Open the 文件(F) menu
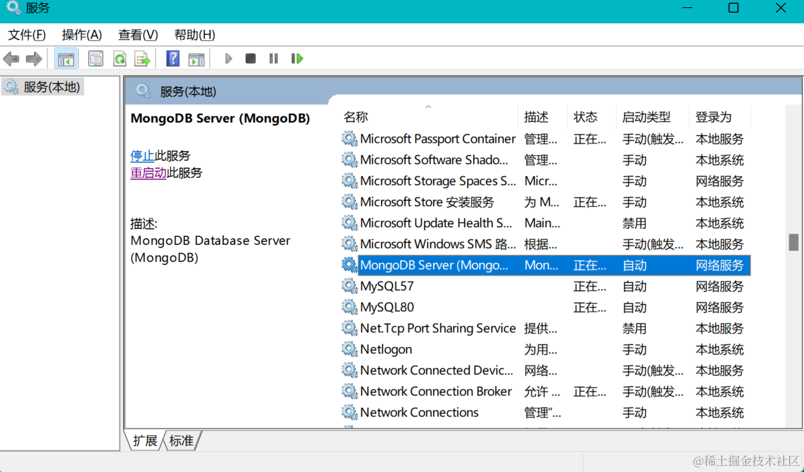Viewport: 804px width, 472px height. 27,35
